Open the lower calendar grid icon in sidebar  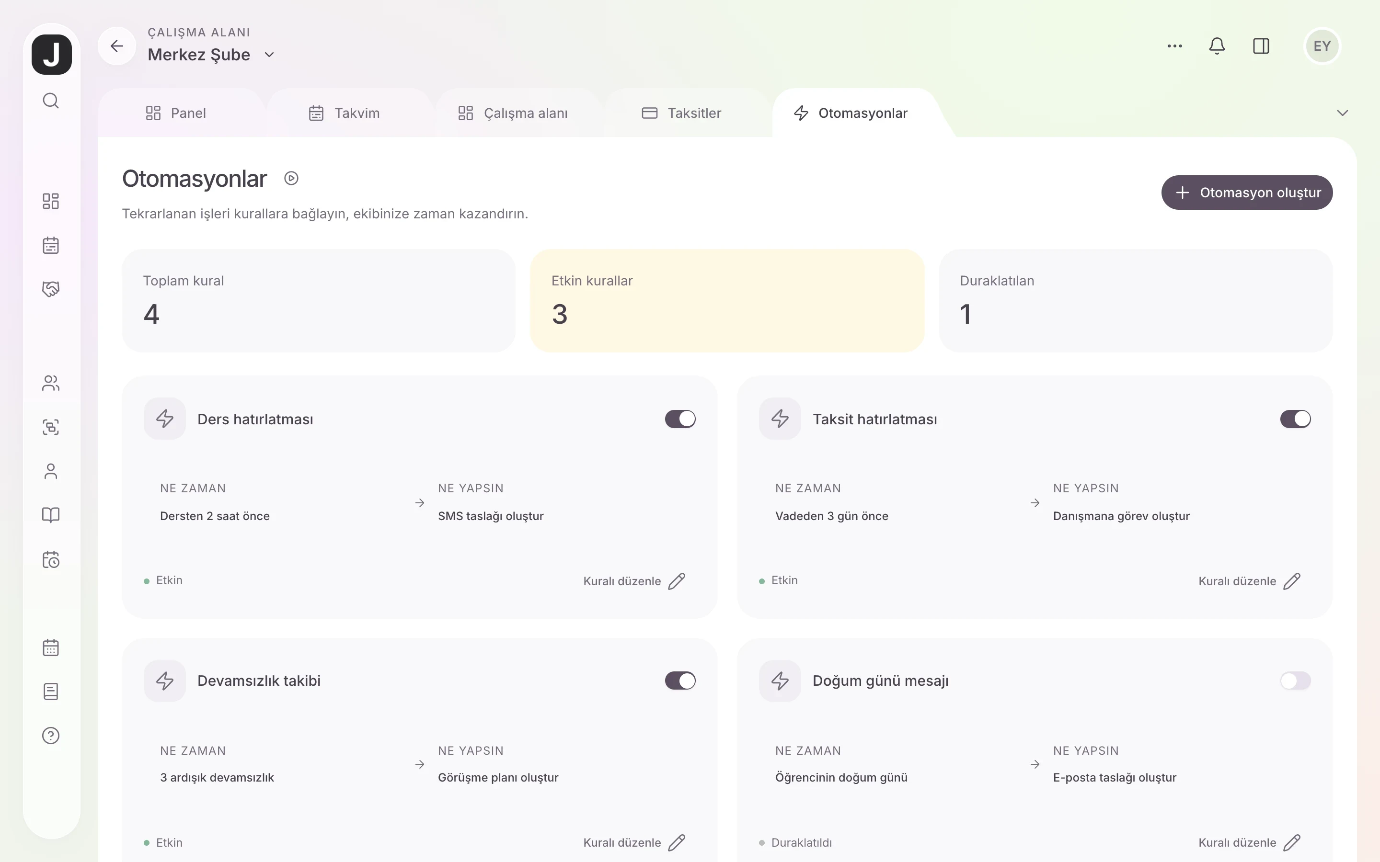pyautogui.click(x=51, y=647)
